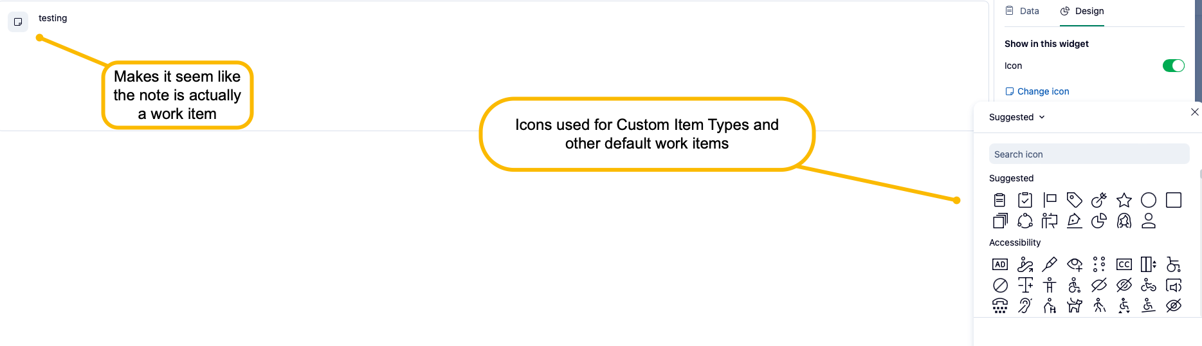Toggle the Icon switch off
Viewport: 1202px width, 346px height.
click(x=1173, y=66)
